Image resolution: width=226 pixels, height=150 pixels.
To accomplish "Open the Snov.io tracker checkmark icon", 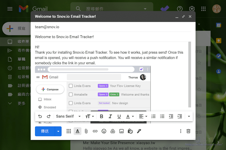I will [164, 9].
